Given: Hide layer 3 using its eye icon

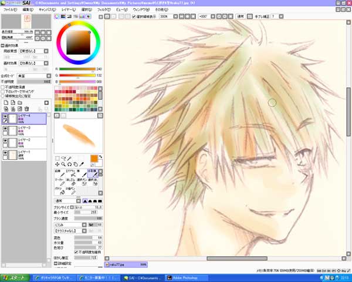Looking at the screenshot, I should tap(5, 129).
